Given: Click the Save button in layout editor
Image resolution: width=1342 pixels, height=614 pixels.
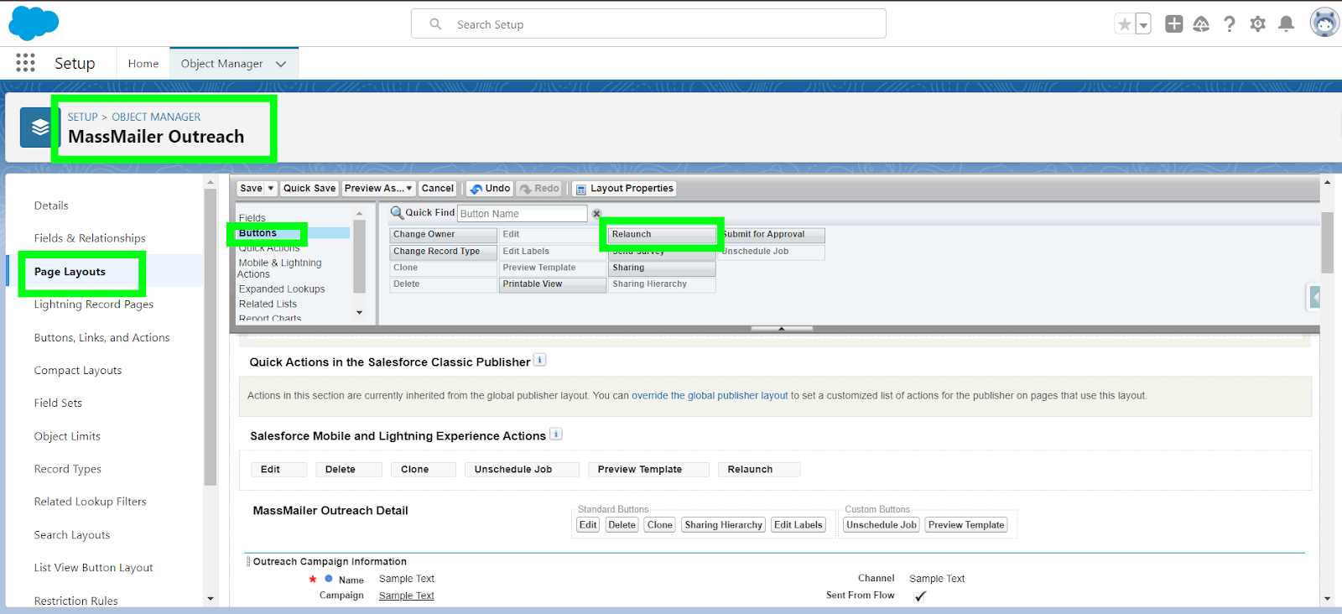Looking at the screenshot, I should pos(251,189).
